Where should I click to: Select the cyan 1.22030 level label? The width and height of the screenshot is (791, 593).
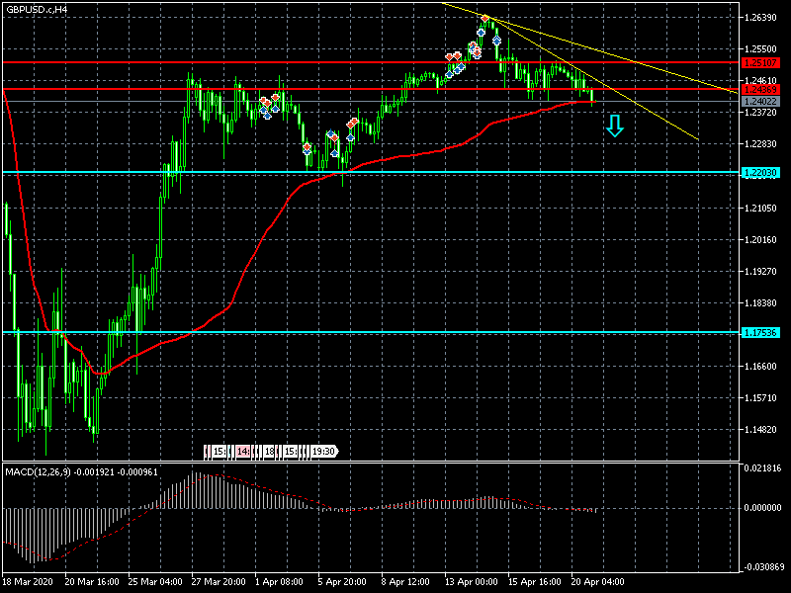(760, 172)
